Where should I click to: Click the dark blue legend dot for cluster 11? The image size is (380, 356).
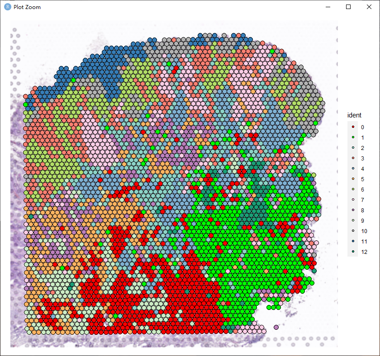[353, 241]
